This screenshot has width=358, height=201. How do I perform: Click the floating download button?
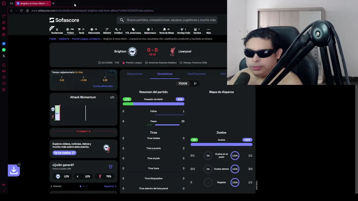pyautogui.click(x=14, y=170)
